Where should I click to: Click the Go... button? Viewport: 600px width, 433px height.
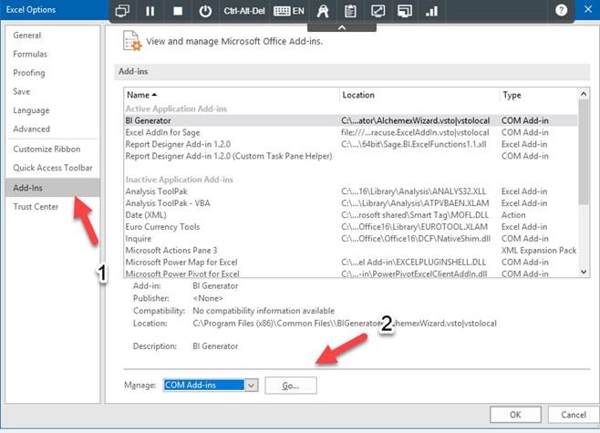pyautogui.click(x=291, y=386)
